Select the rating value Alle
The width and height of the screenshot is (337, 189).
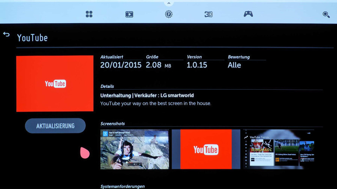234,65
